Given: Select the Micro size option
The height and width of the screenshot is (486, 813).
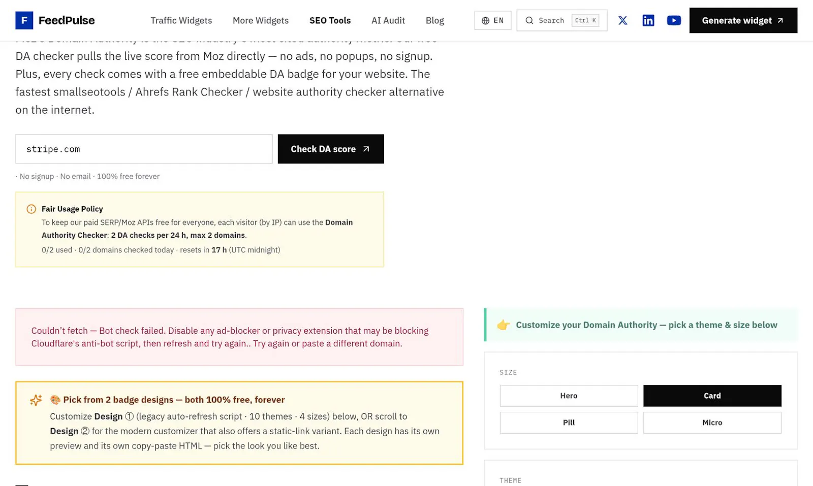Looking at the screenshot, I should click(712, 423).
